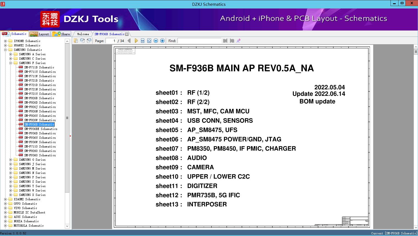The height and width of the screenshot is (236, 418).
Task: Expand the OPPO Schematic node
Action: (x=5, y=204)
